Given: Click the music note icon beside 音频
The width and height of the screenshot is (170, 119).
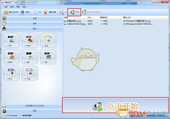Looking at the screenshot, I should pos(4,23).
